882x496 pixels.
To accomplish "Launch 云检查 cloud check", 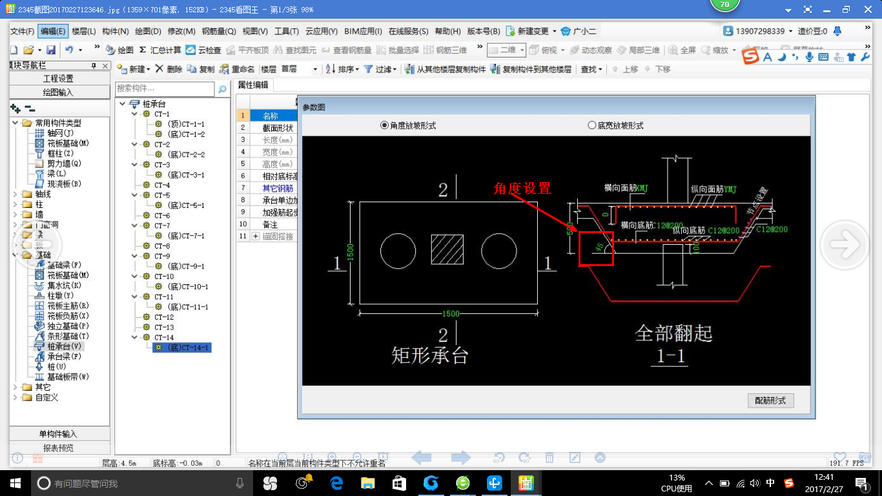I will click(x=203, y=50).
